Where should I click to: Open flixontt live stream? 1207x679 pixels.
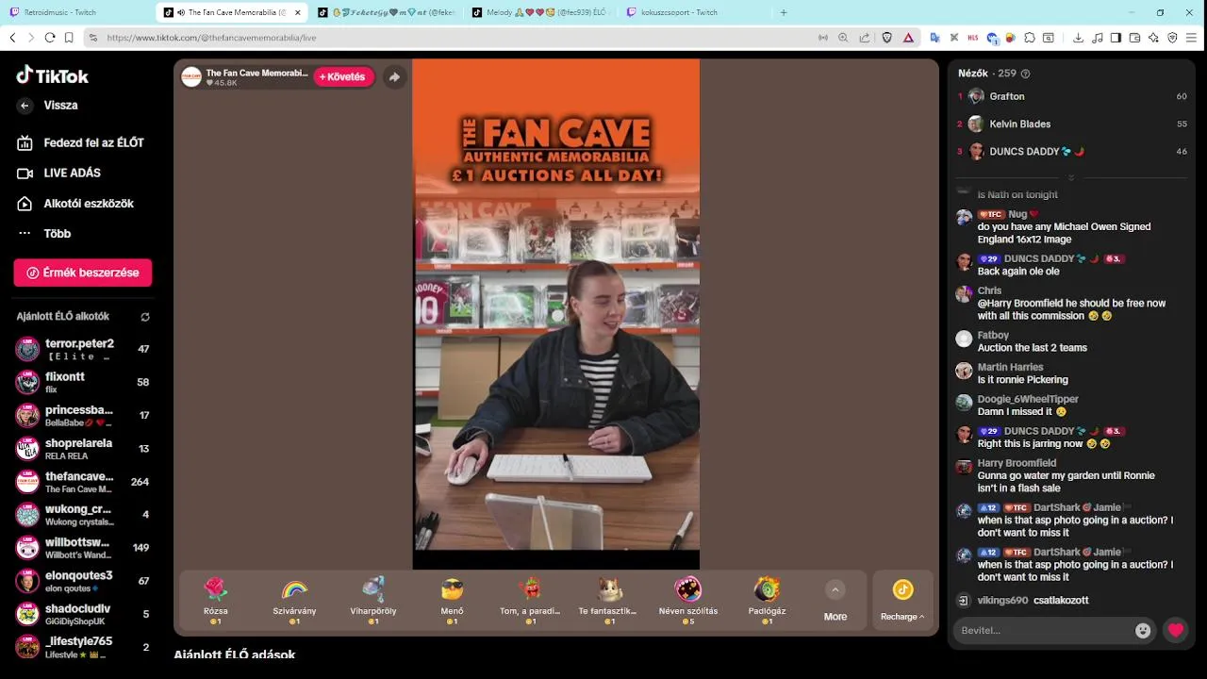[x=83, y=382]
